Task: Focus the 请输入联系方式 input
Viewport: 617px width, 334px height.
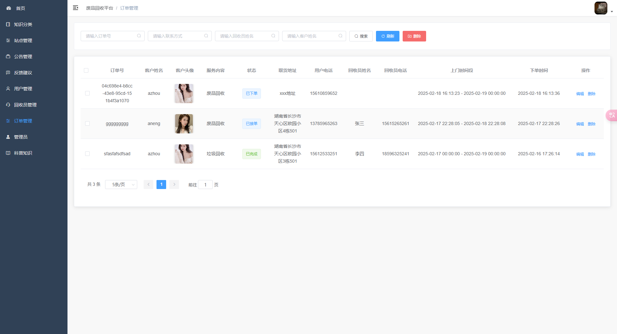Action: pos(180,36)
